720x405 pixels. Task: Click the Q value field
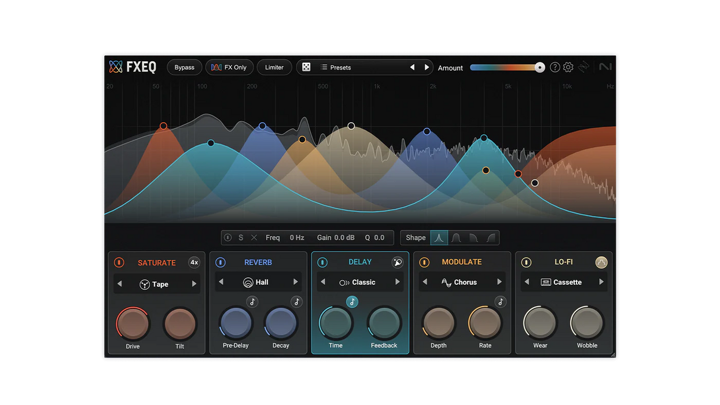[x=379, y=238]
